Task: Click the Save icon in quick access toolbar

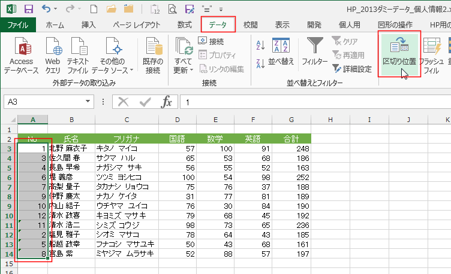Action: (x=29, y=10)
